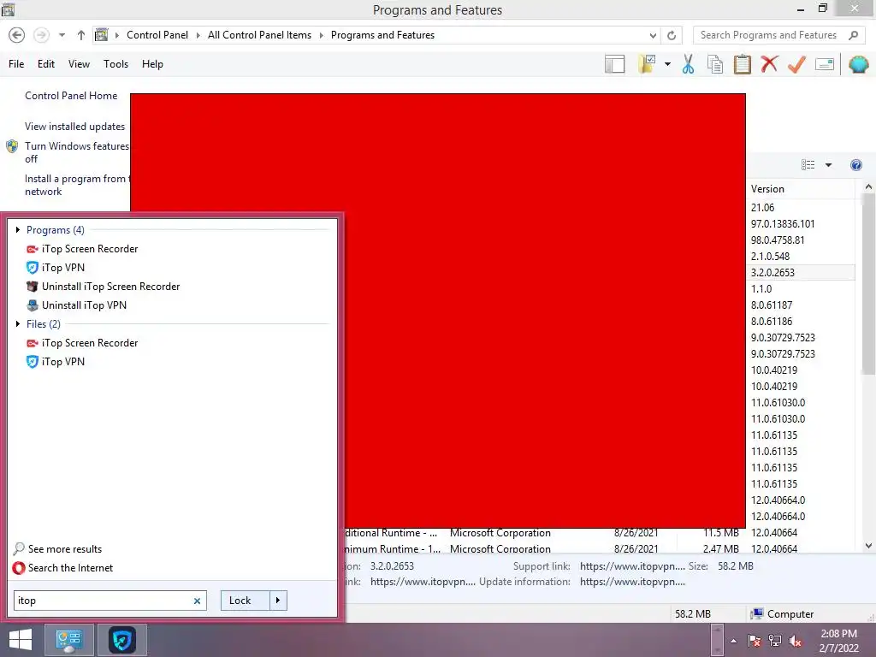Open the Help menu
The width and height of the screenshot is (876, 657).
tap(152, 63)
